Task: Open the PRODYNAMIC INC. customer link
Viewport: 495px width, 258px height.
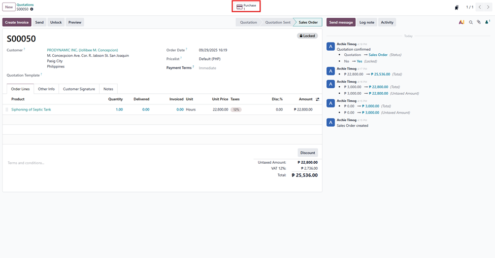Action: tap(82, 50)
